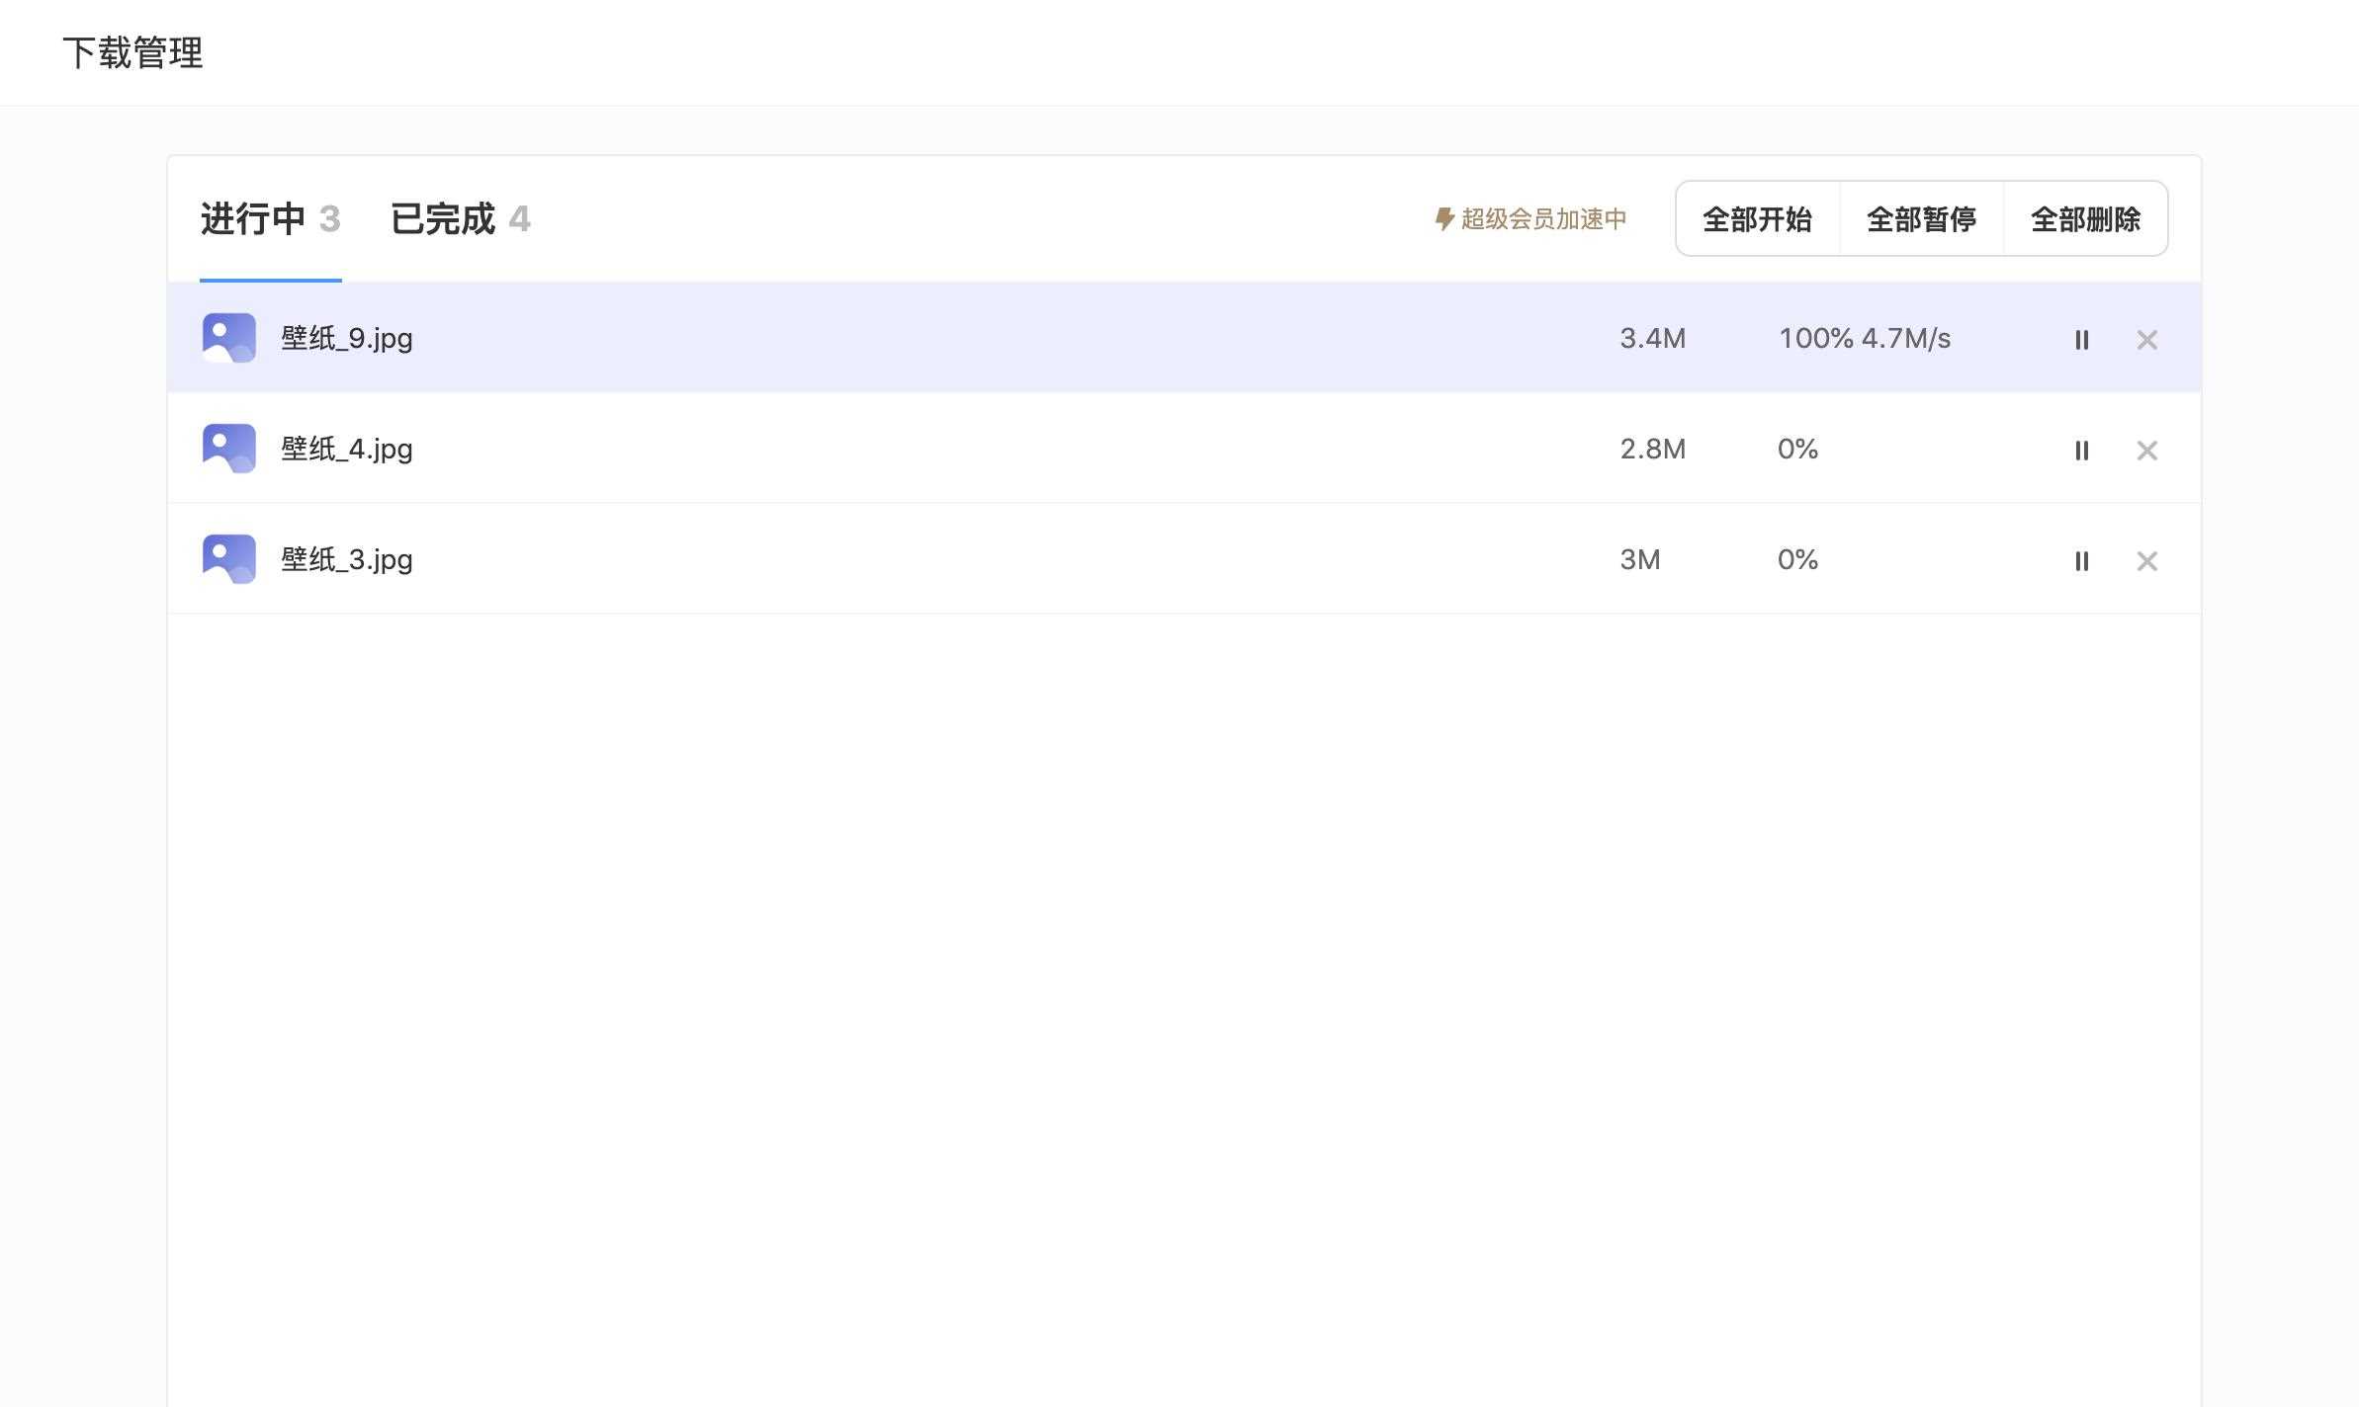The width and height of the screenshot is (2359, 1407).
Task: Click the 100% 4.7M/s progress text
Action: [x=1865, y=338]
